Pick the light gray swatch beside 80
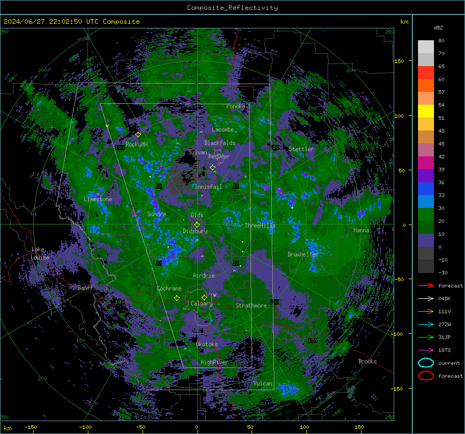465x434 pixels. click(x=426, y=47)
